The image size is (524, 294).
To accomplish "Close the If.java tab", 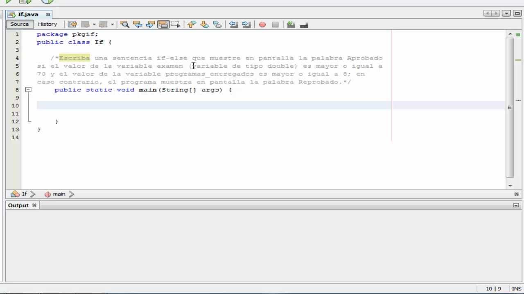I will [48, 14].
